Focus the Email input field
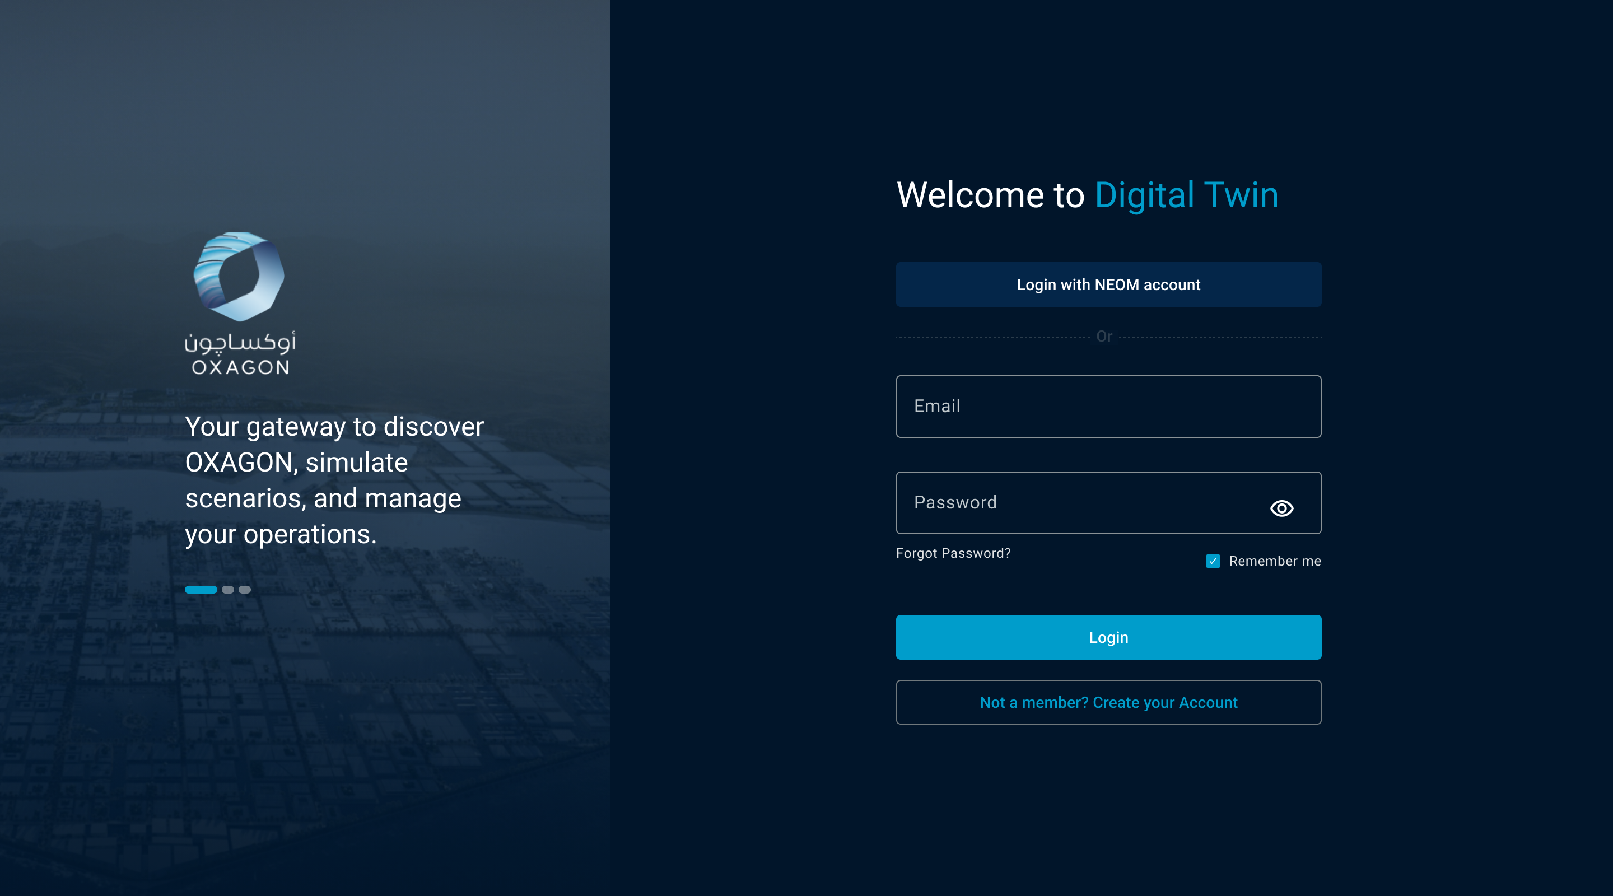This screenshot has height=896, width=1613. coord(1108,407)
